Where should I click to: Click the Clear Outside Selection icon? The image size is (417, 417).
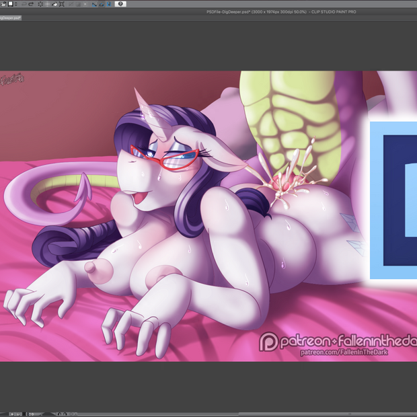pyautogui.click(x=47, y=4)
